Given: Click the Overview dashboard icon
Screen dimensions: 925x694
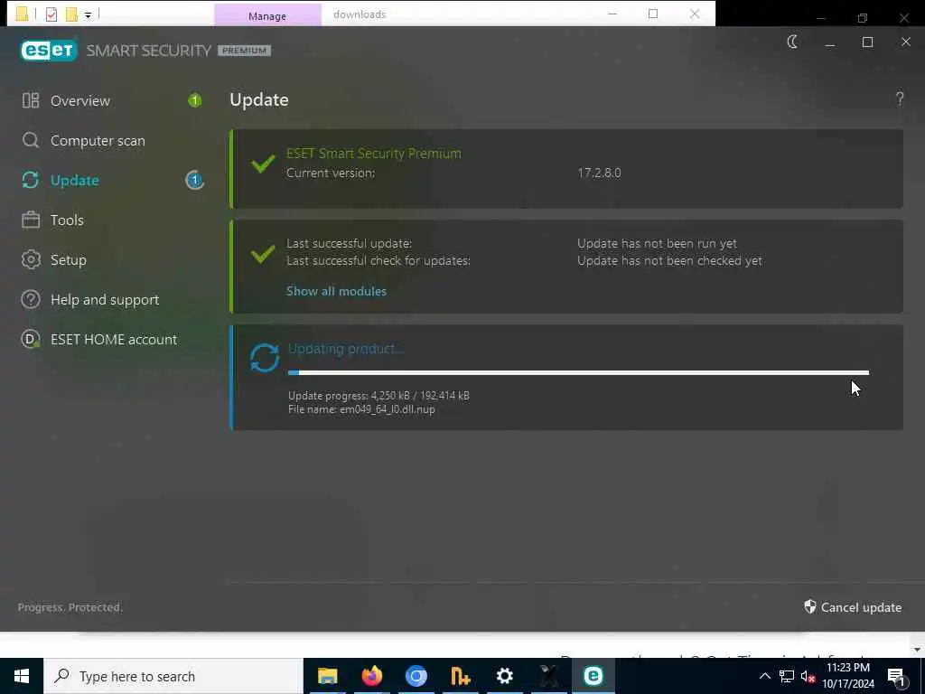Looking at the screenshot, I should (x=31, y=101).
